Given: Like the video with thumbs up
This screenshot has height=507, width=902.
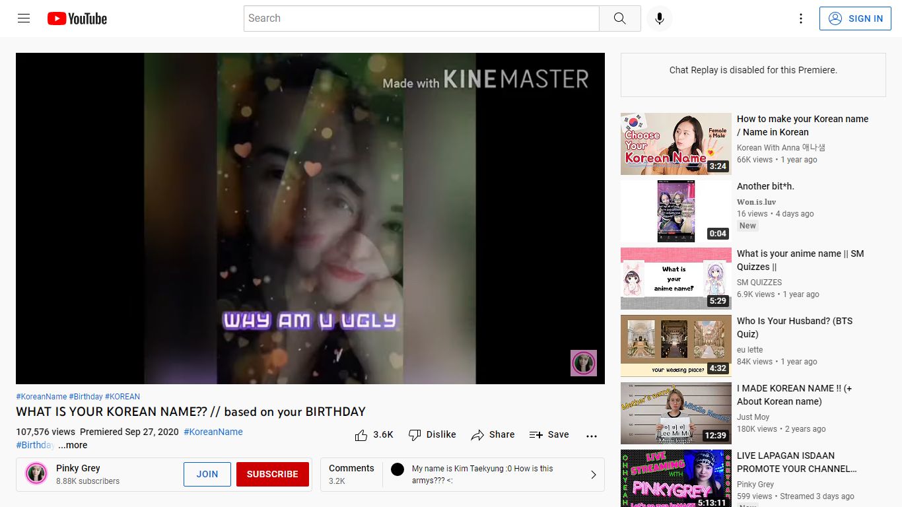Looking at the screenshot, I should coord(361,435).
